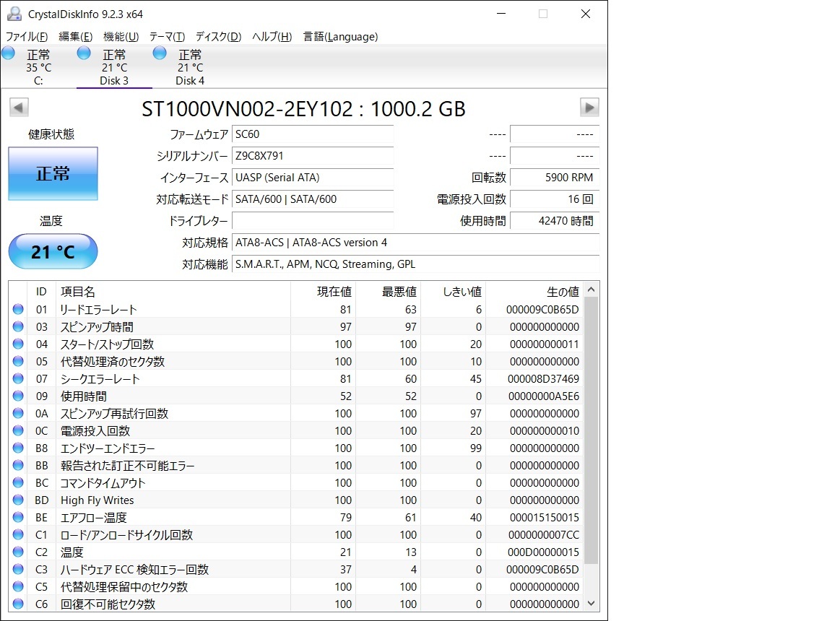Click the 現在値 column header
Viewport: 832px width, 621px height.
tap(323, 292)
